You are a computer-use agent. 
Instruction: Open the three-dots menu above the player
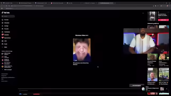[x=143, y=13]
